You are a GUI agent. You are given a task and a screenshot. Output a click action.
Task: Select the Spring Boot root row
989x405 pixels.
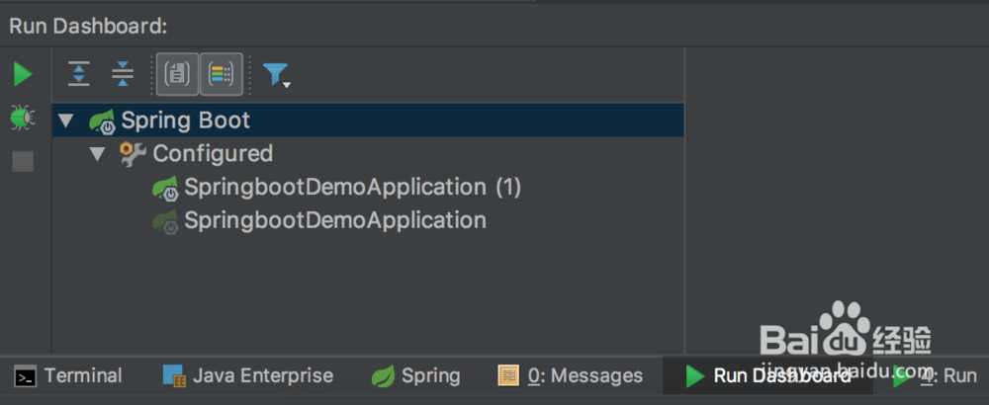point(186,121)
